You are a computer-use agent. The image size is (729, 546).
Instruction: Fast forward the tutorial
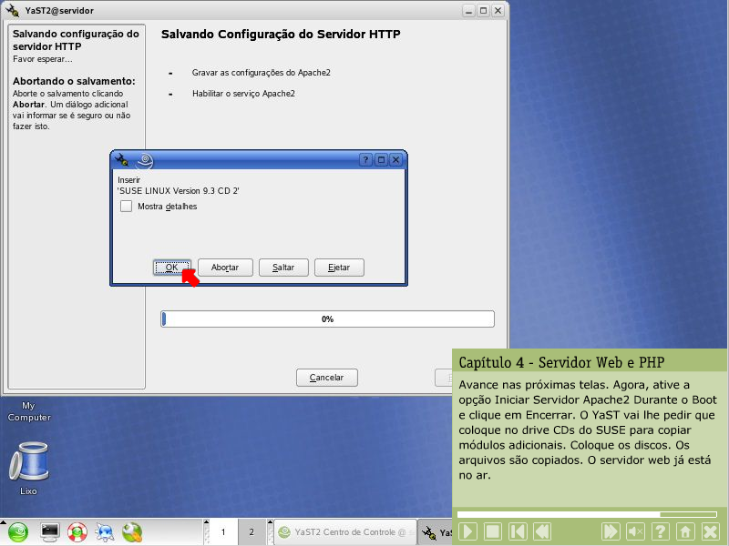tap(611, 531)
